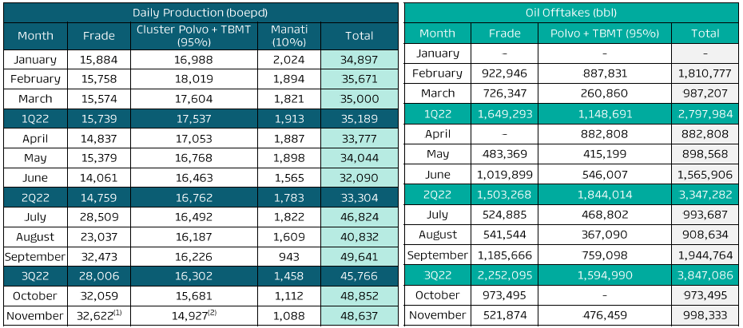Screen dimensions: 743x328
Task: Click the 2Q22 row label in Oil Offtakes
Action: 437,196
